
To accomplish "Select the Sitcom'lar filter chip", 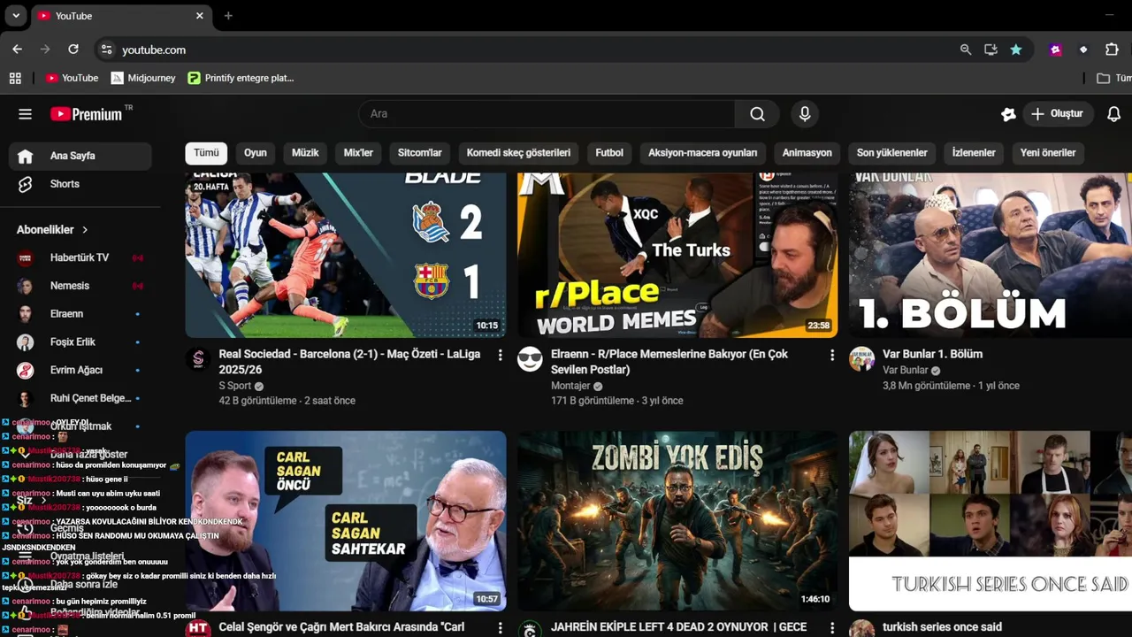I will click(419, 153).
